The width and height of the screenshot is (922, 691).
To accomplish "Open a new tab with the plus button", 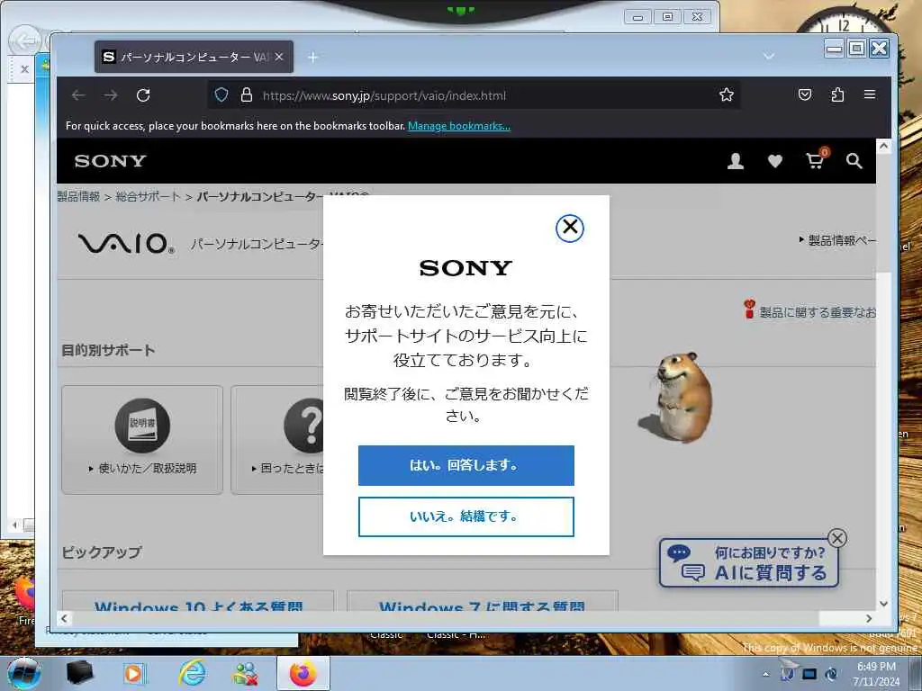I will [312, 57].
